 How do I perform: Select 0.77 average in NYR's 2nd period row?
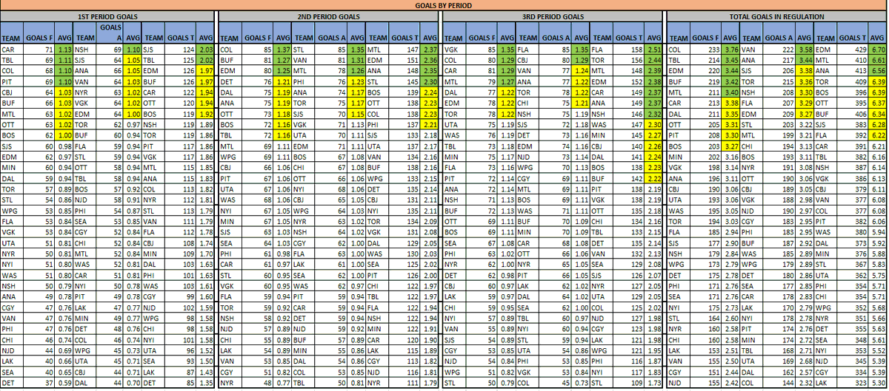[x=283, y=382]
